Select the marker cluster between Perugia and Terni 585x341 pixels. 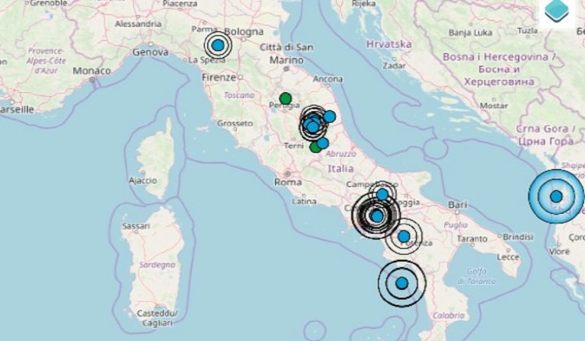[x=312, y=123]
